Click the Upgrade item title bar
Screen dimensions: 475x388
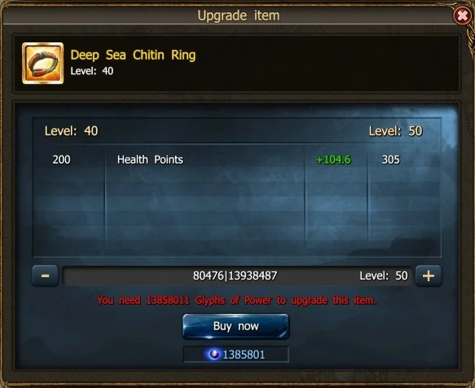(x=239, y=15)
